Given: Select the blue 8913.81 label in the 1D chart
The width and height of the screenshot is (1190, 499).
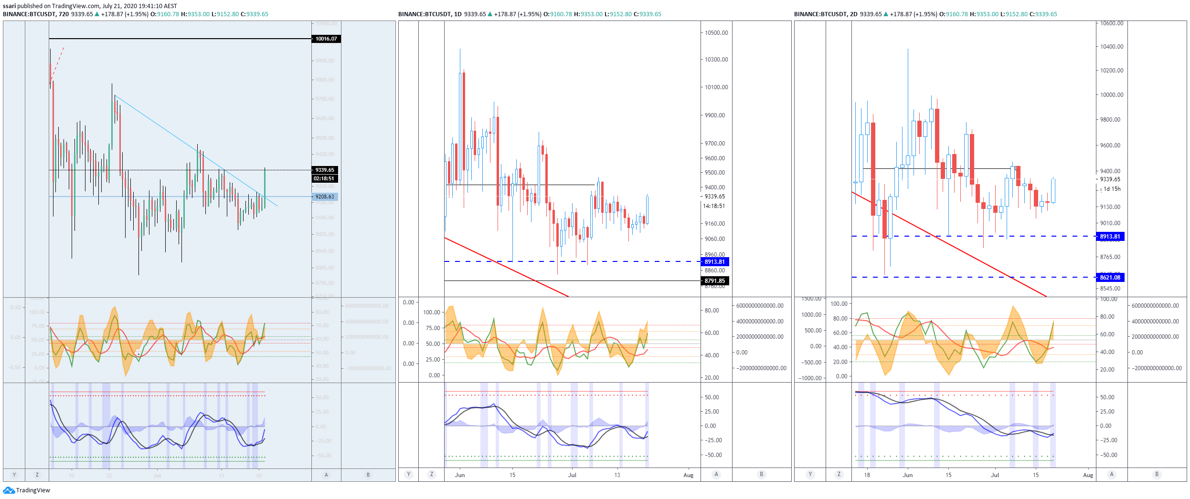Looking at the screenshot, I should [x=715, y=262].
